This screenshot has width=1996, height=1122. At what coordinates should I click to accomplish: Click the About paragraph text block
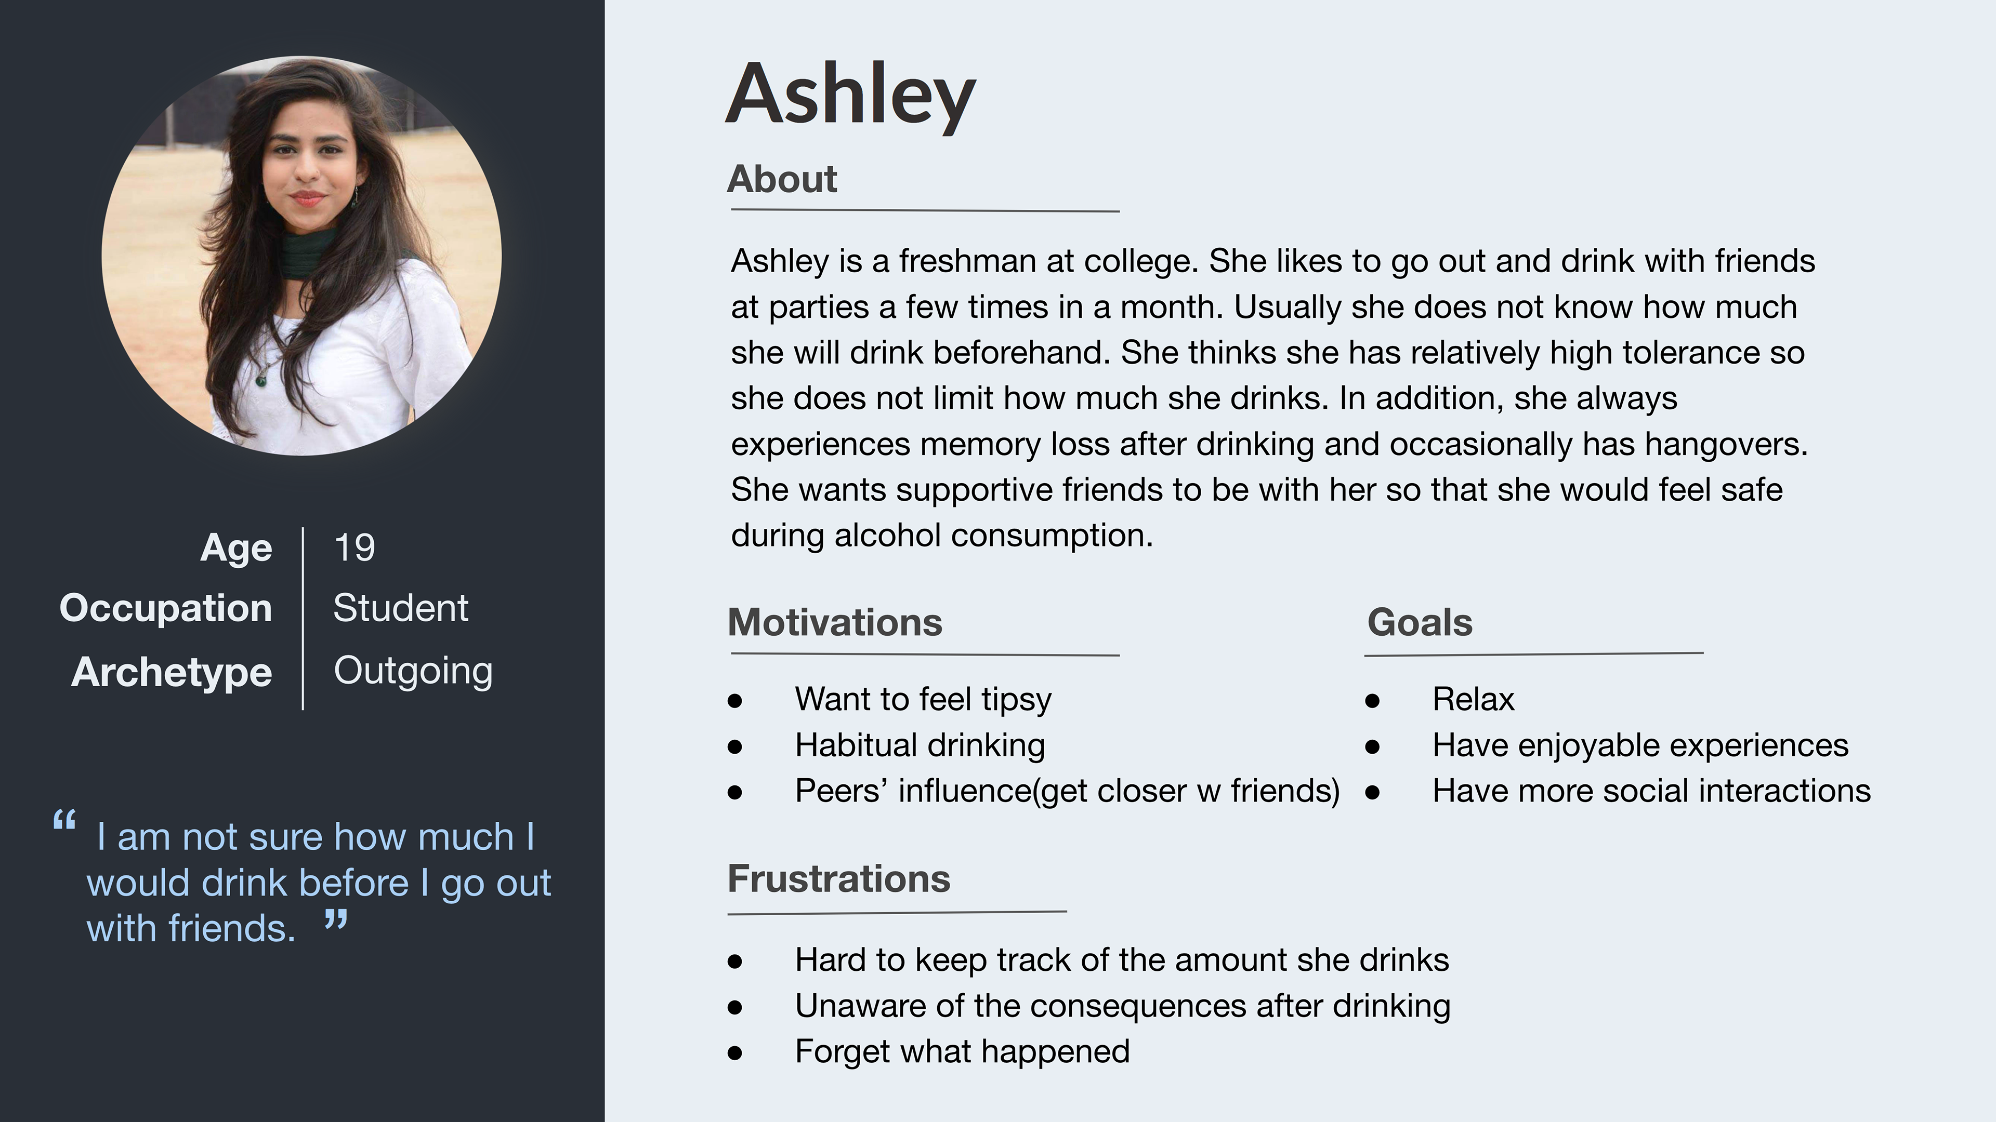point(1273,398)
